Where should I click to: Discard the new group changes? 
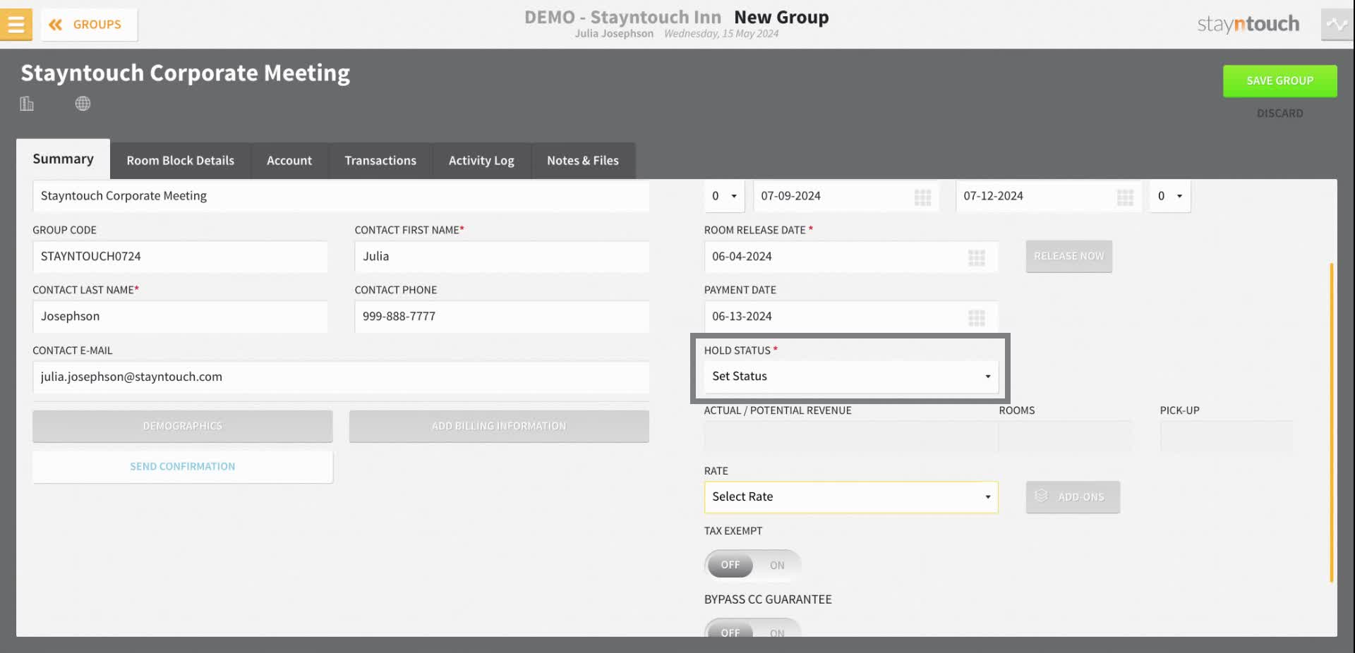[x=1279, y=113]
